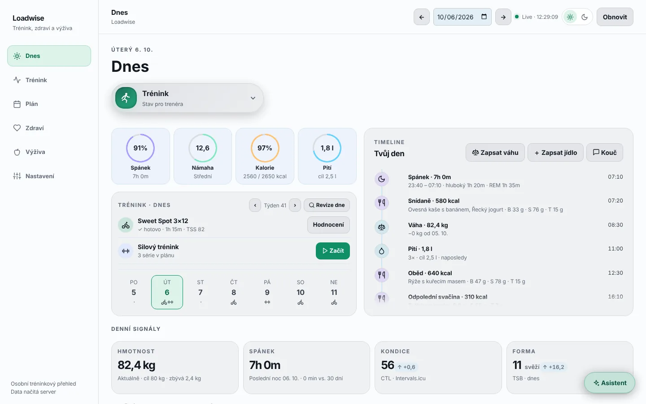The width and height of the screenshot is (646, 404).
Task: Select Wednesday ST 7 in week strip
Action: tap(201, 292)
